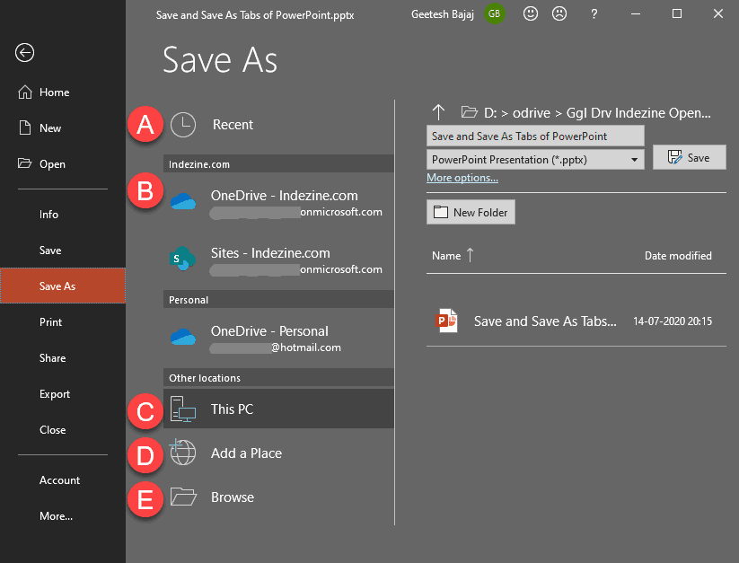Click the smiley feedback icon
This screenshot has height=563, width=739.
(529, 13)
